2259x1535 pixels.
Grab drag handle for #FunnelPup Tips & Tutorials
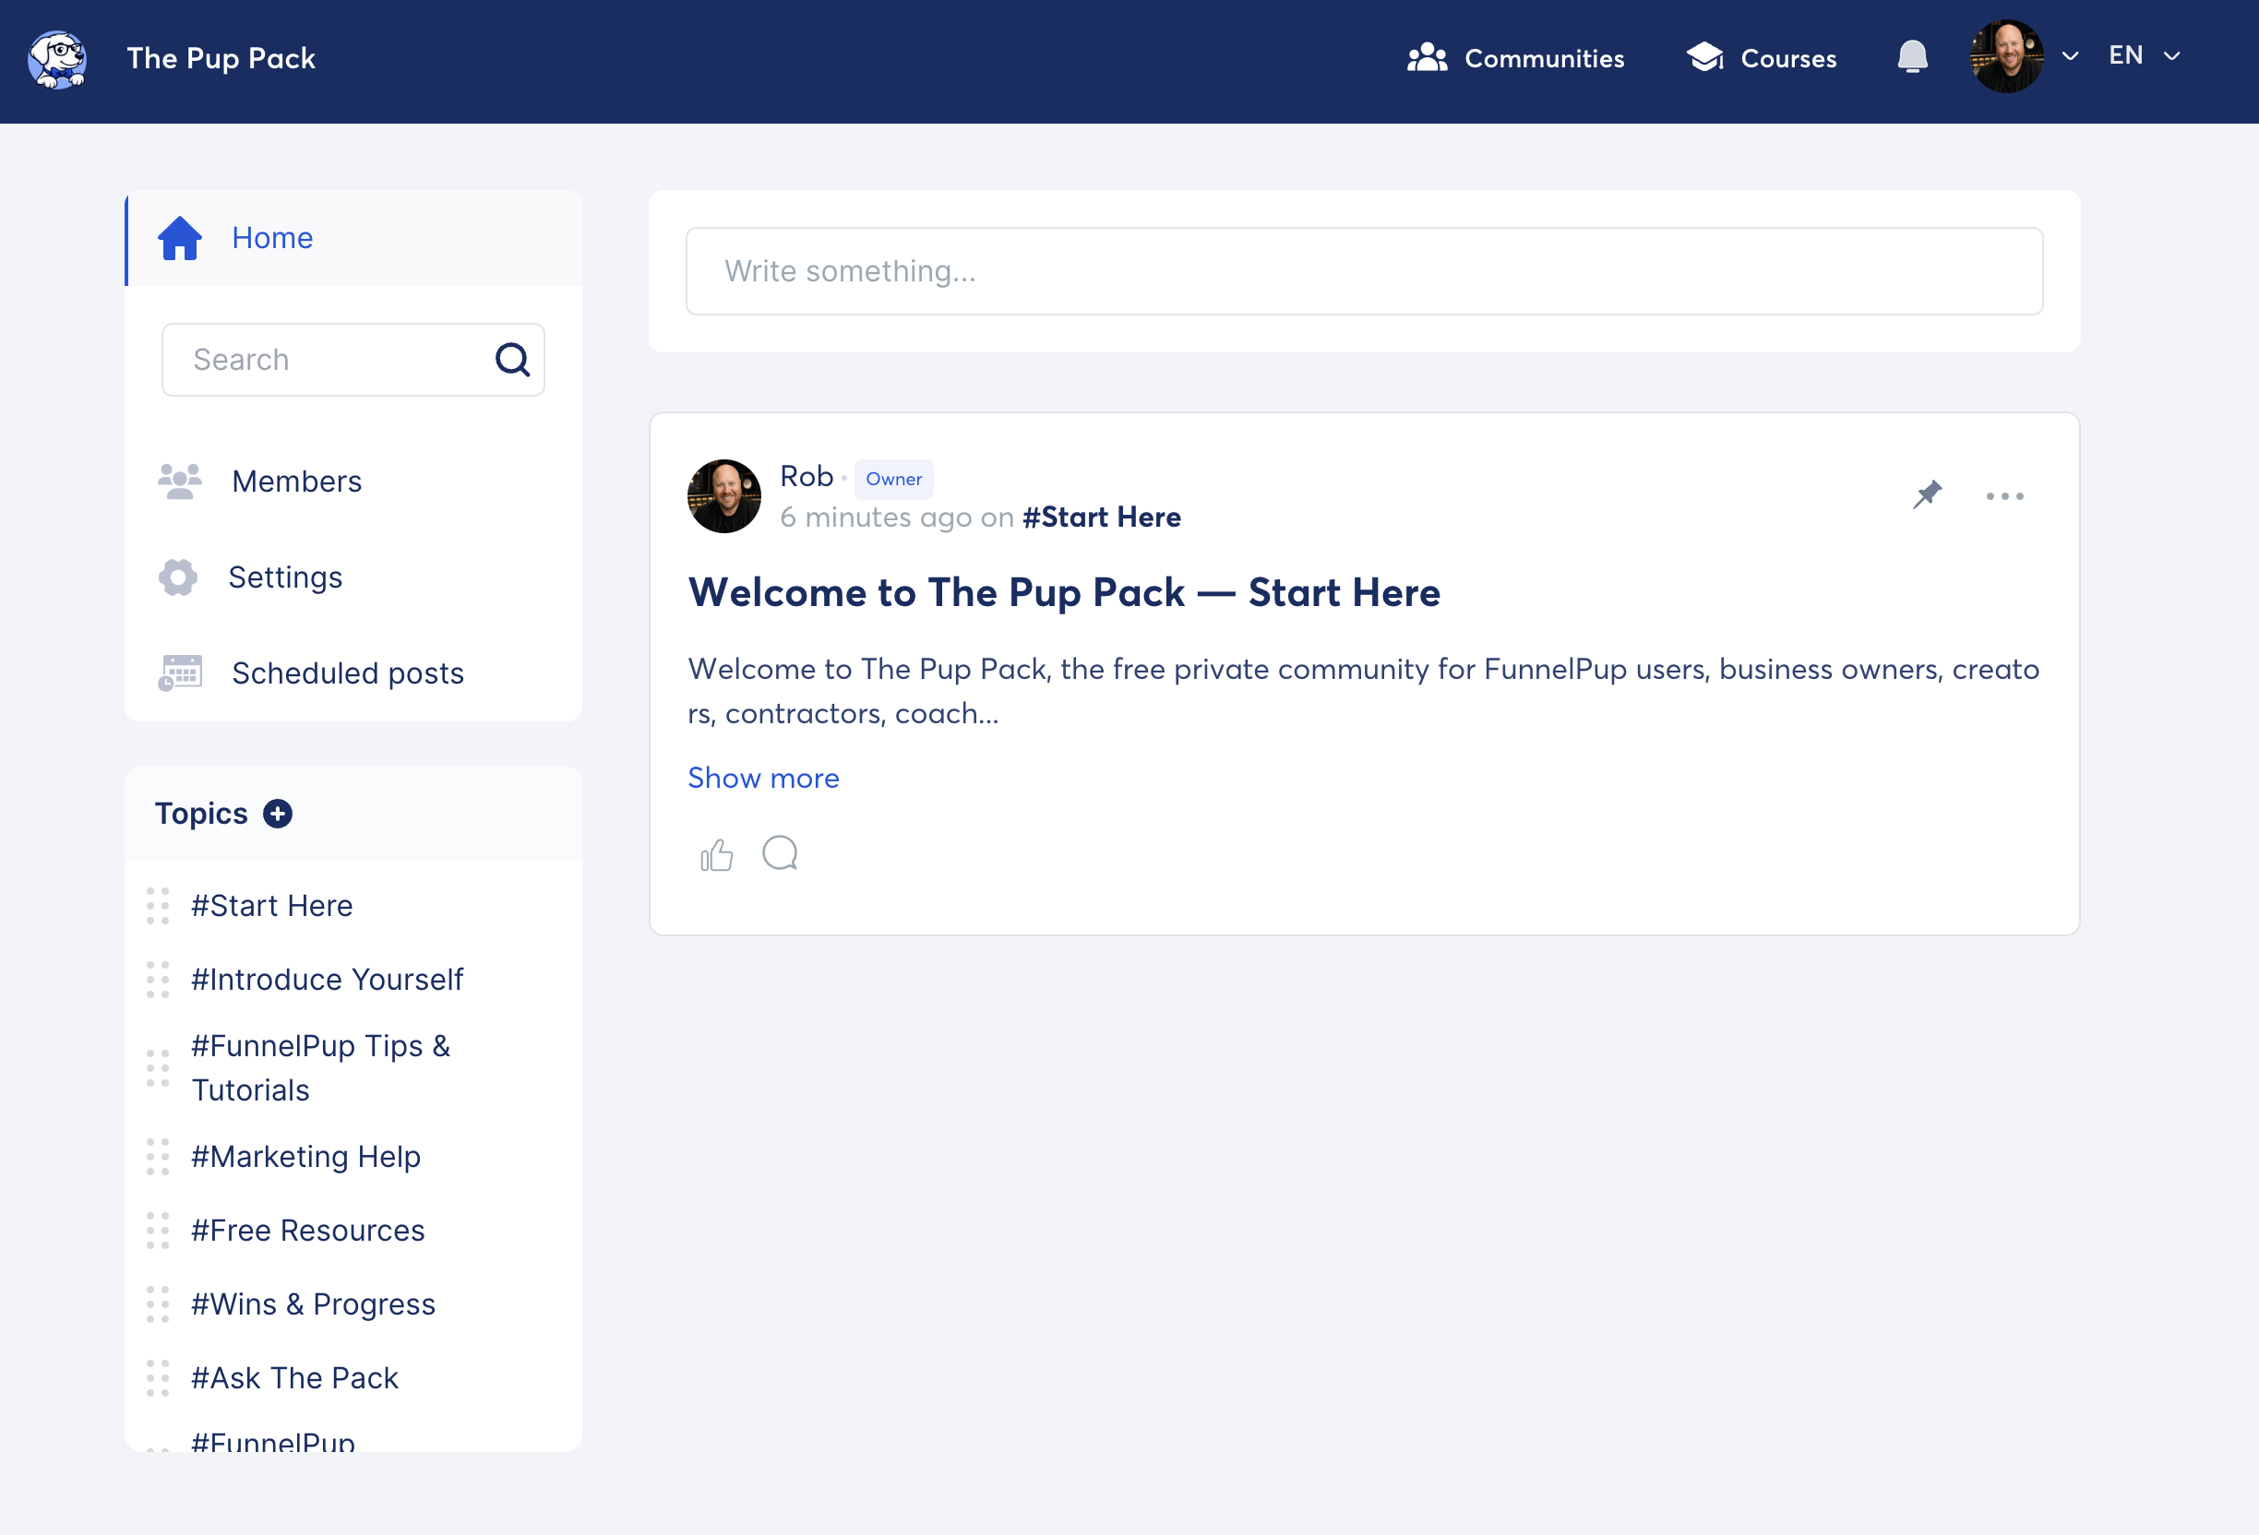158,1067
